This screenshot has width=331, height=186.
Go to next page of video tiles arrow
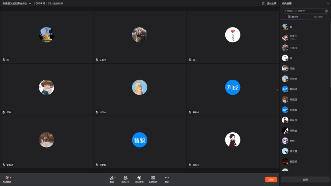[277, 90]
